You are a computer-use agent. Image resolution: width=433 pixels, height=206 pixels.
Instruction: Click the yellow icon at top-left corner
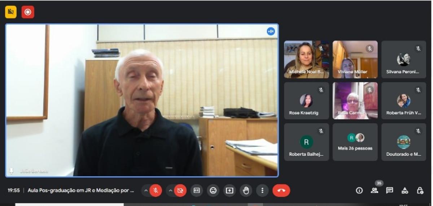pos(11,12)
